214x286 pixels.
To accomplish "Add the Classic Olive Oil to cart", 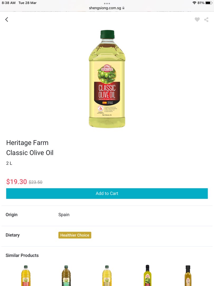I will 107,193.
